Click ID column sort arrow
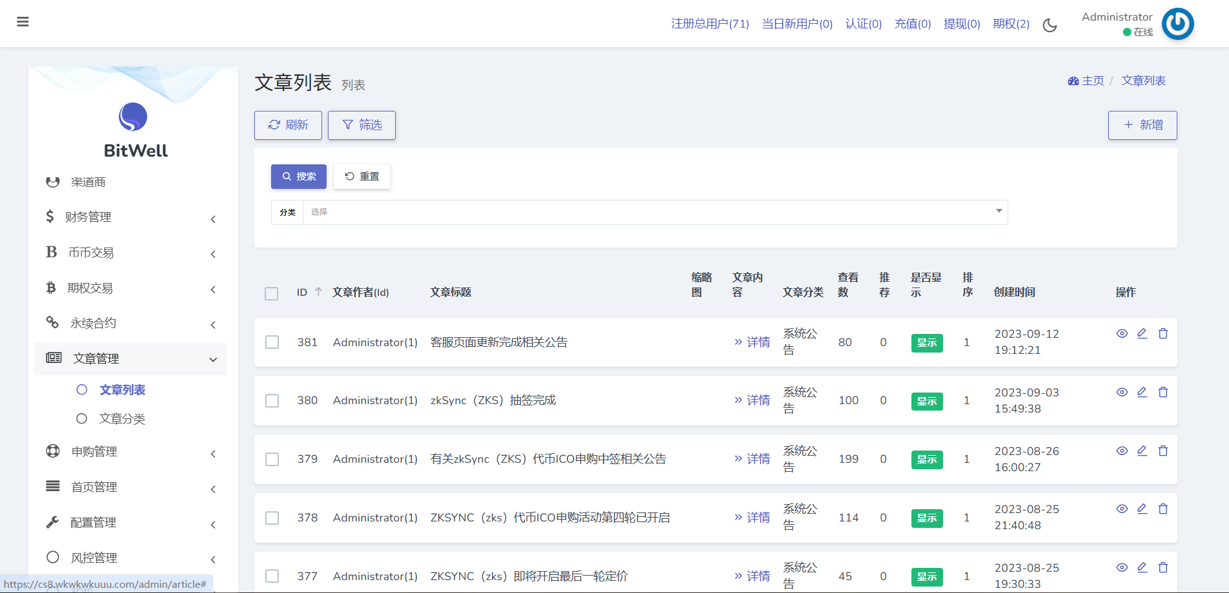 click(x=318, y=292)
